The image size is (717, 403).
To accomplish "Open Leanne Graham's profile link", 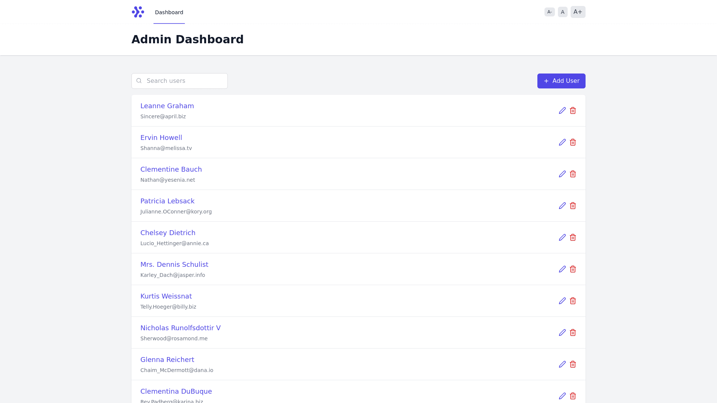I will (x=167, y=106).
